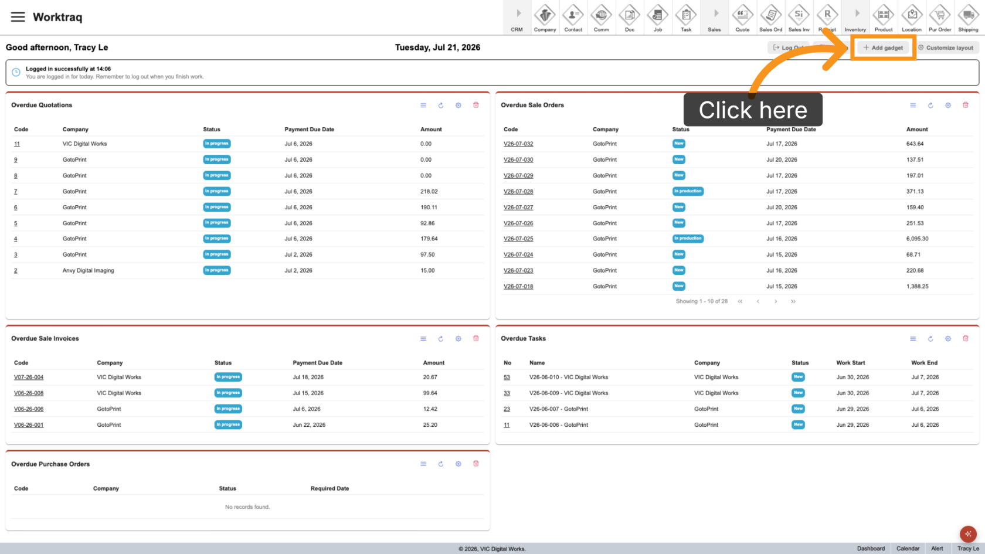
Task: Click the Amount cell 6,095.30
Action: [917, 239]
